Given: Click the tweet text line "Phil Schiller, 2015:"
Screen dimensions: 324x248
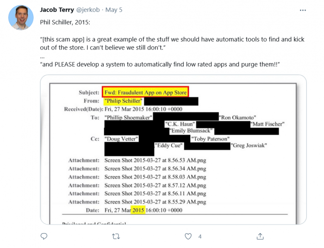Looking at the screenshot, I should [x=67, y=22].
